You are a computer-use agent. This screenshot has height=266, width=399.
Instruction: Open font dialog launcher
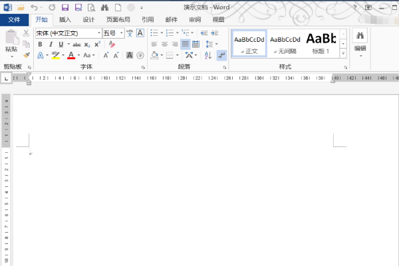[143, 67]
